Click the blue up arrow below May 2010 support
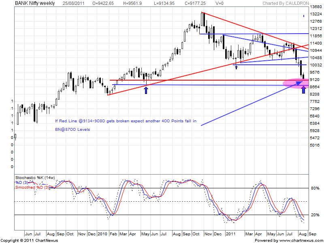Screen dimensions: 324x243 click(146, 90)
